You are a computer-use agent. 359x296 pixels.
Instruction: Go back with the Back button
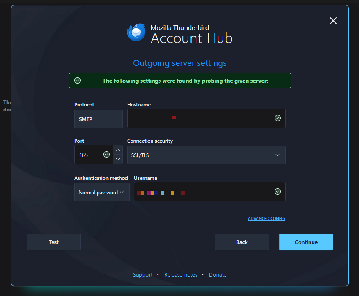coord(242,242)
